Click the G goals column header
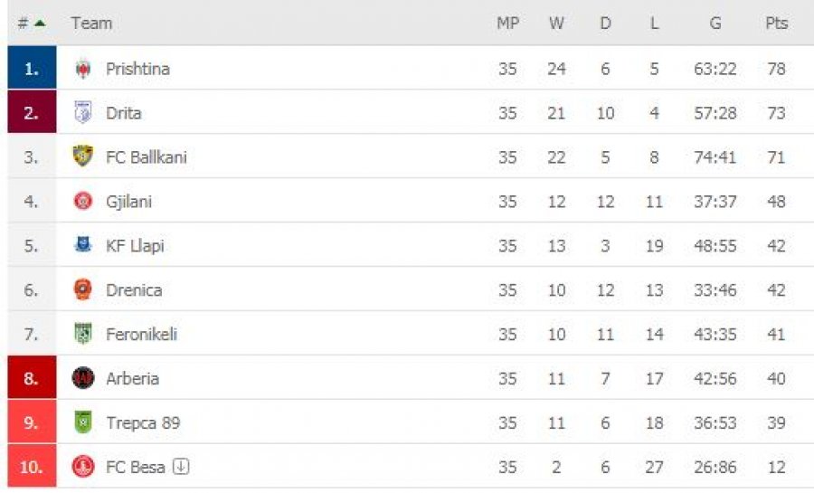This screenshot has height=493, width=814. 715,24
